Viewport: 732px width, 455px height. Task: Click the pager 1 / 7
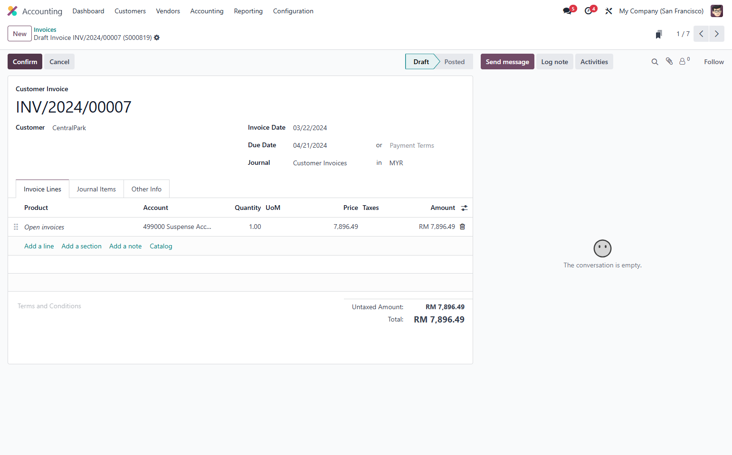[x=683, y=34]
